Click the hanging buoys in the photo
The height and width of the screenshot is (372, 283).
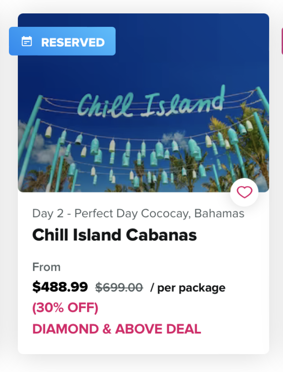tap(147, 152)
